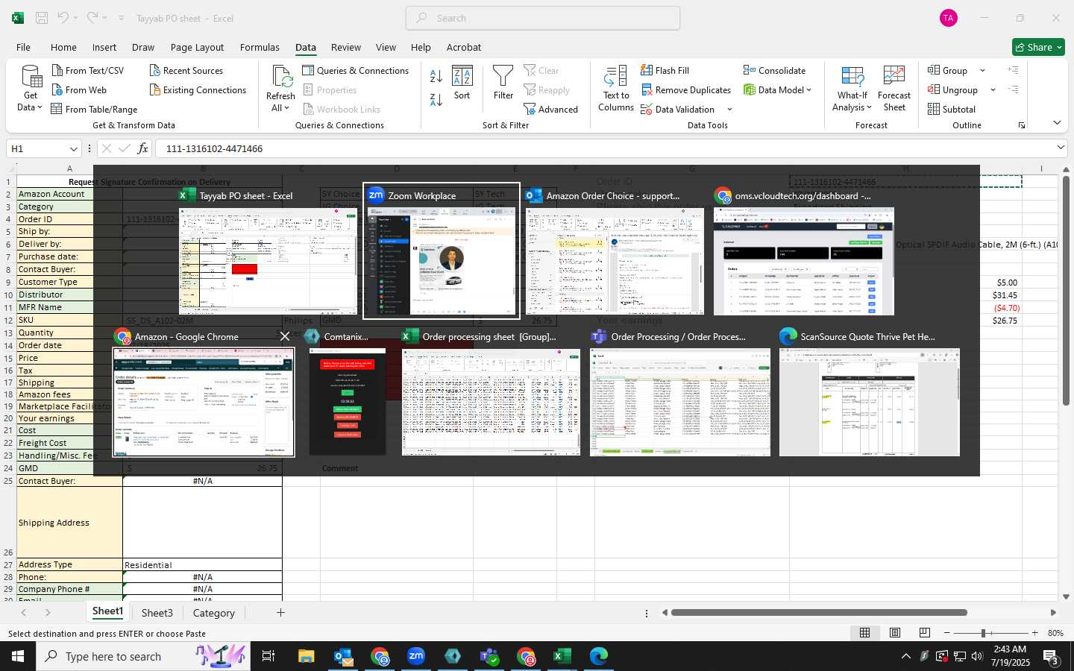
Task: Switch to Page Layout view icon
Action: 895,633
